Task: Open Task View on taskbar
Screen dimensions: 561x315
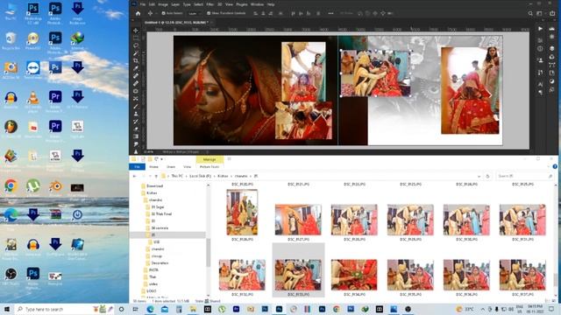Action: tap(135, 309)
